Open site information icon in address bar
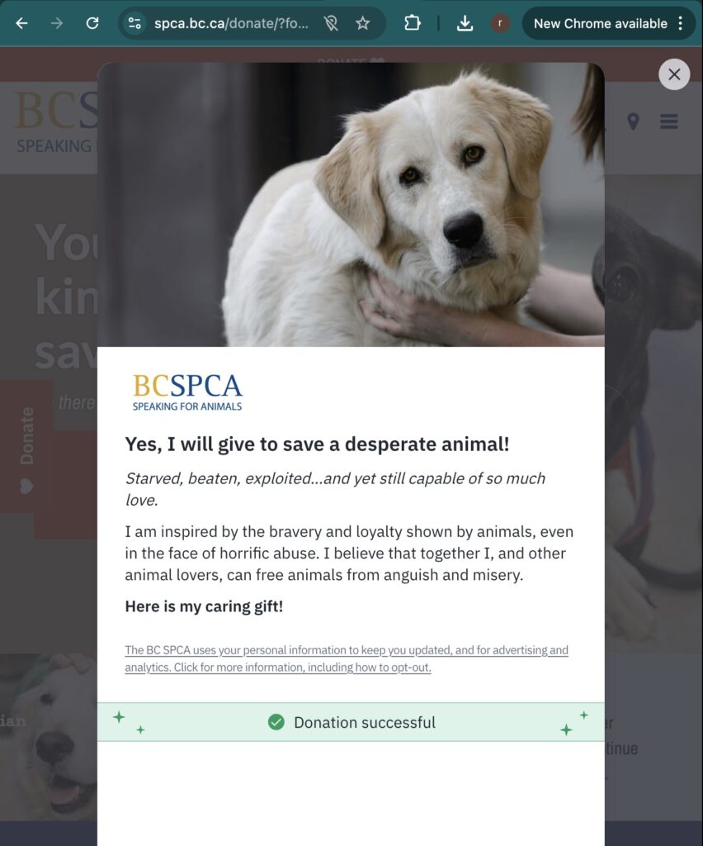The image size is (703, 846). click(x=134, y=23)
